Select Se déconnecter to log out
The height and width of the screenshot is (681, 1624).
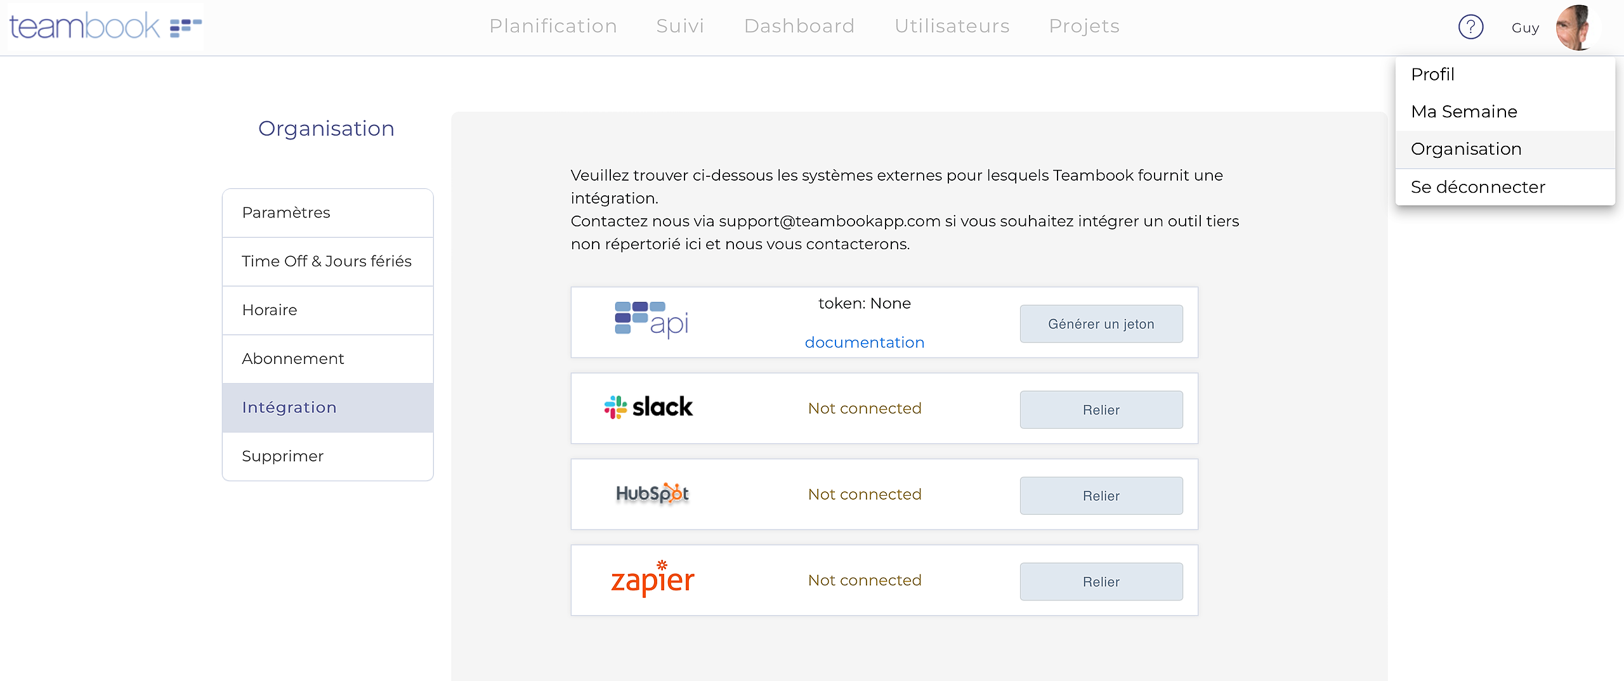click(x=1477, y=187)
